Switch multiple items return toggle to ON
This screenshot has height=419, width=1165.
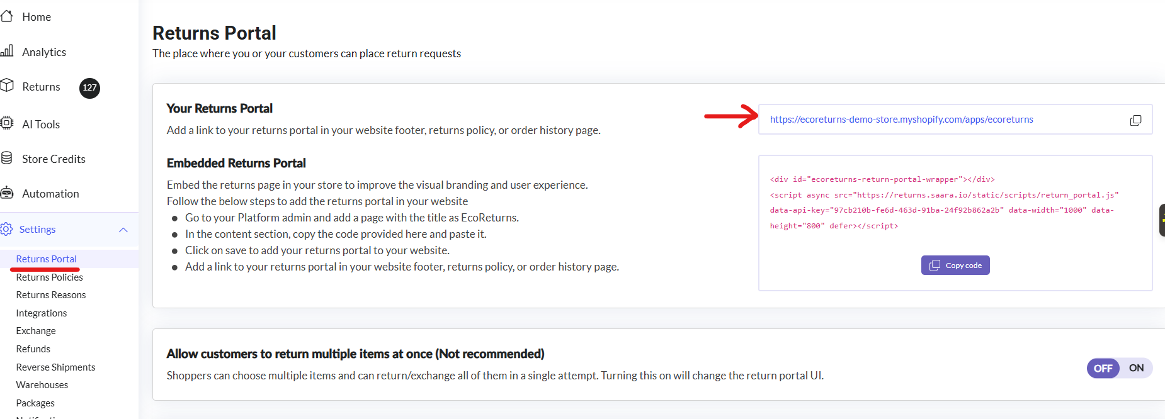1136,368
